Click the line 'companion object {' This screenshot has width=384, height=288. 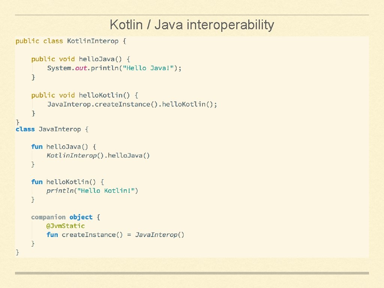coord(66,217)
